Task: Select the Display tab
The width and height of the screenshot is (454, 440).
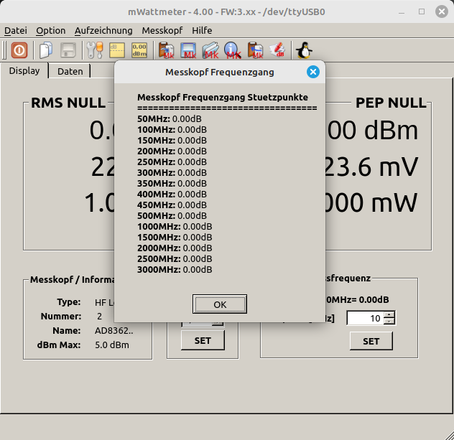Action: coord(24,71)
